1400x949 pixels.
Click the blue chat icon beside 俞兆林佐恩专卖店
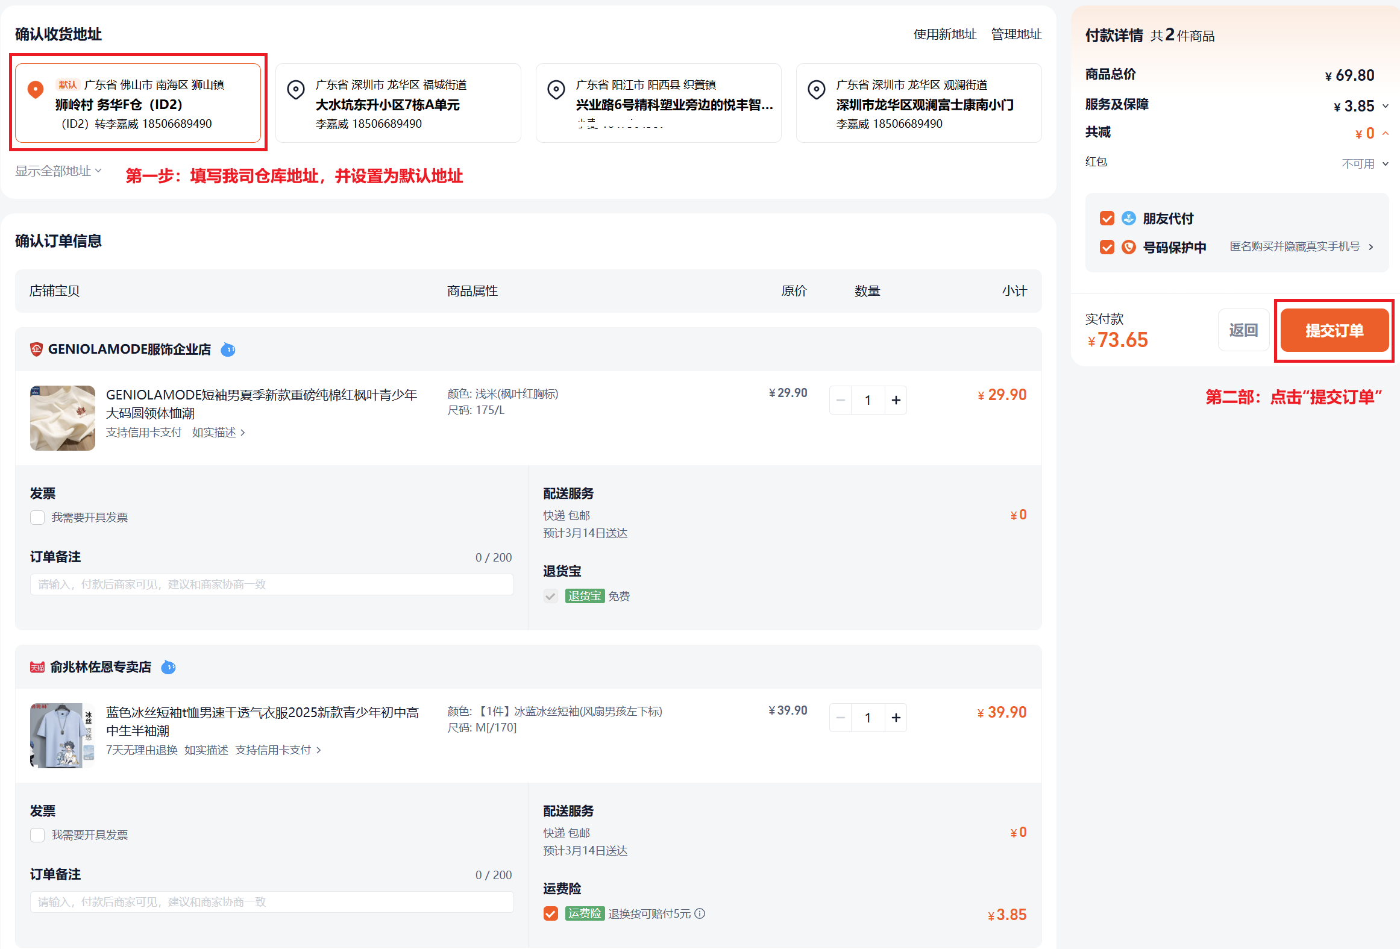click(x=169, y=667)
